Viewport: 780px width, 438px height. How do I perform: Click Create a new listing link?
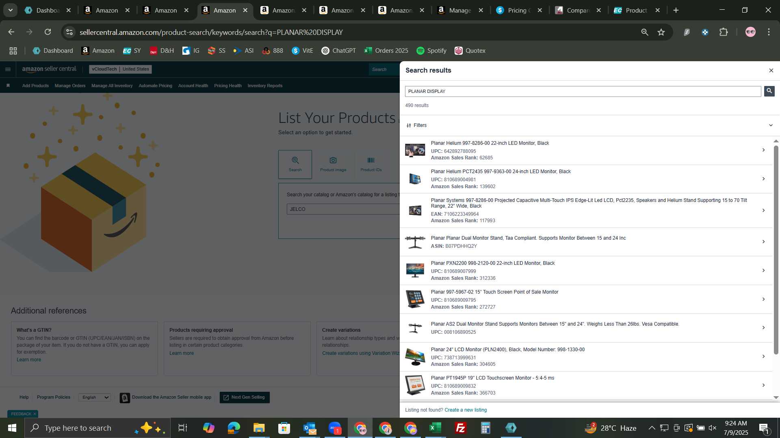466,410
